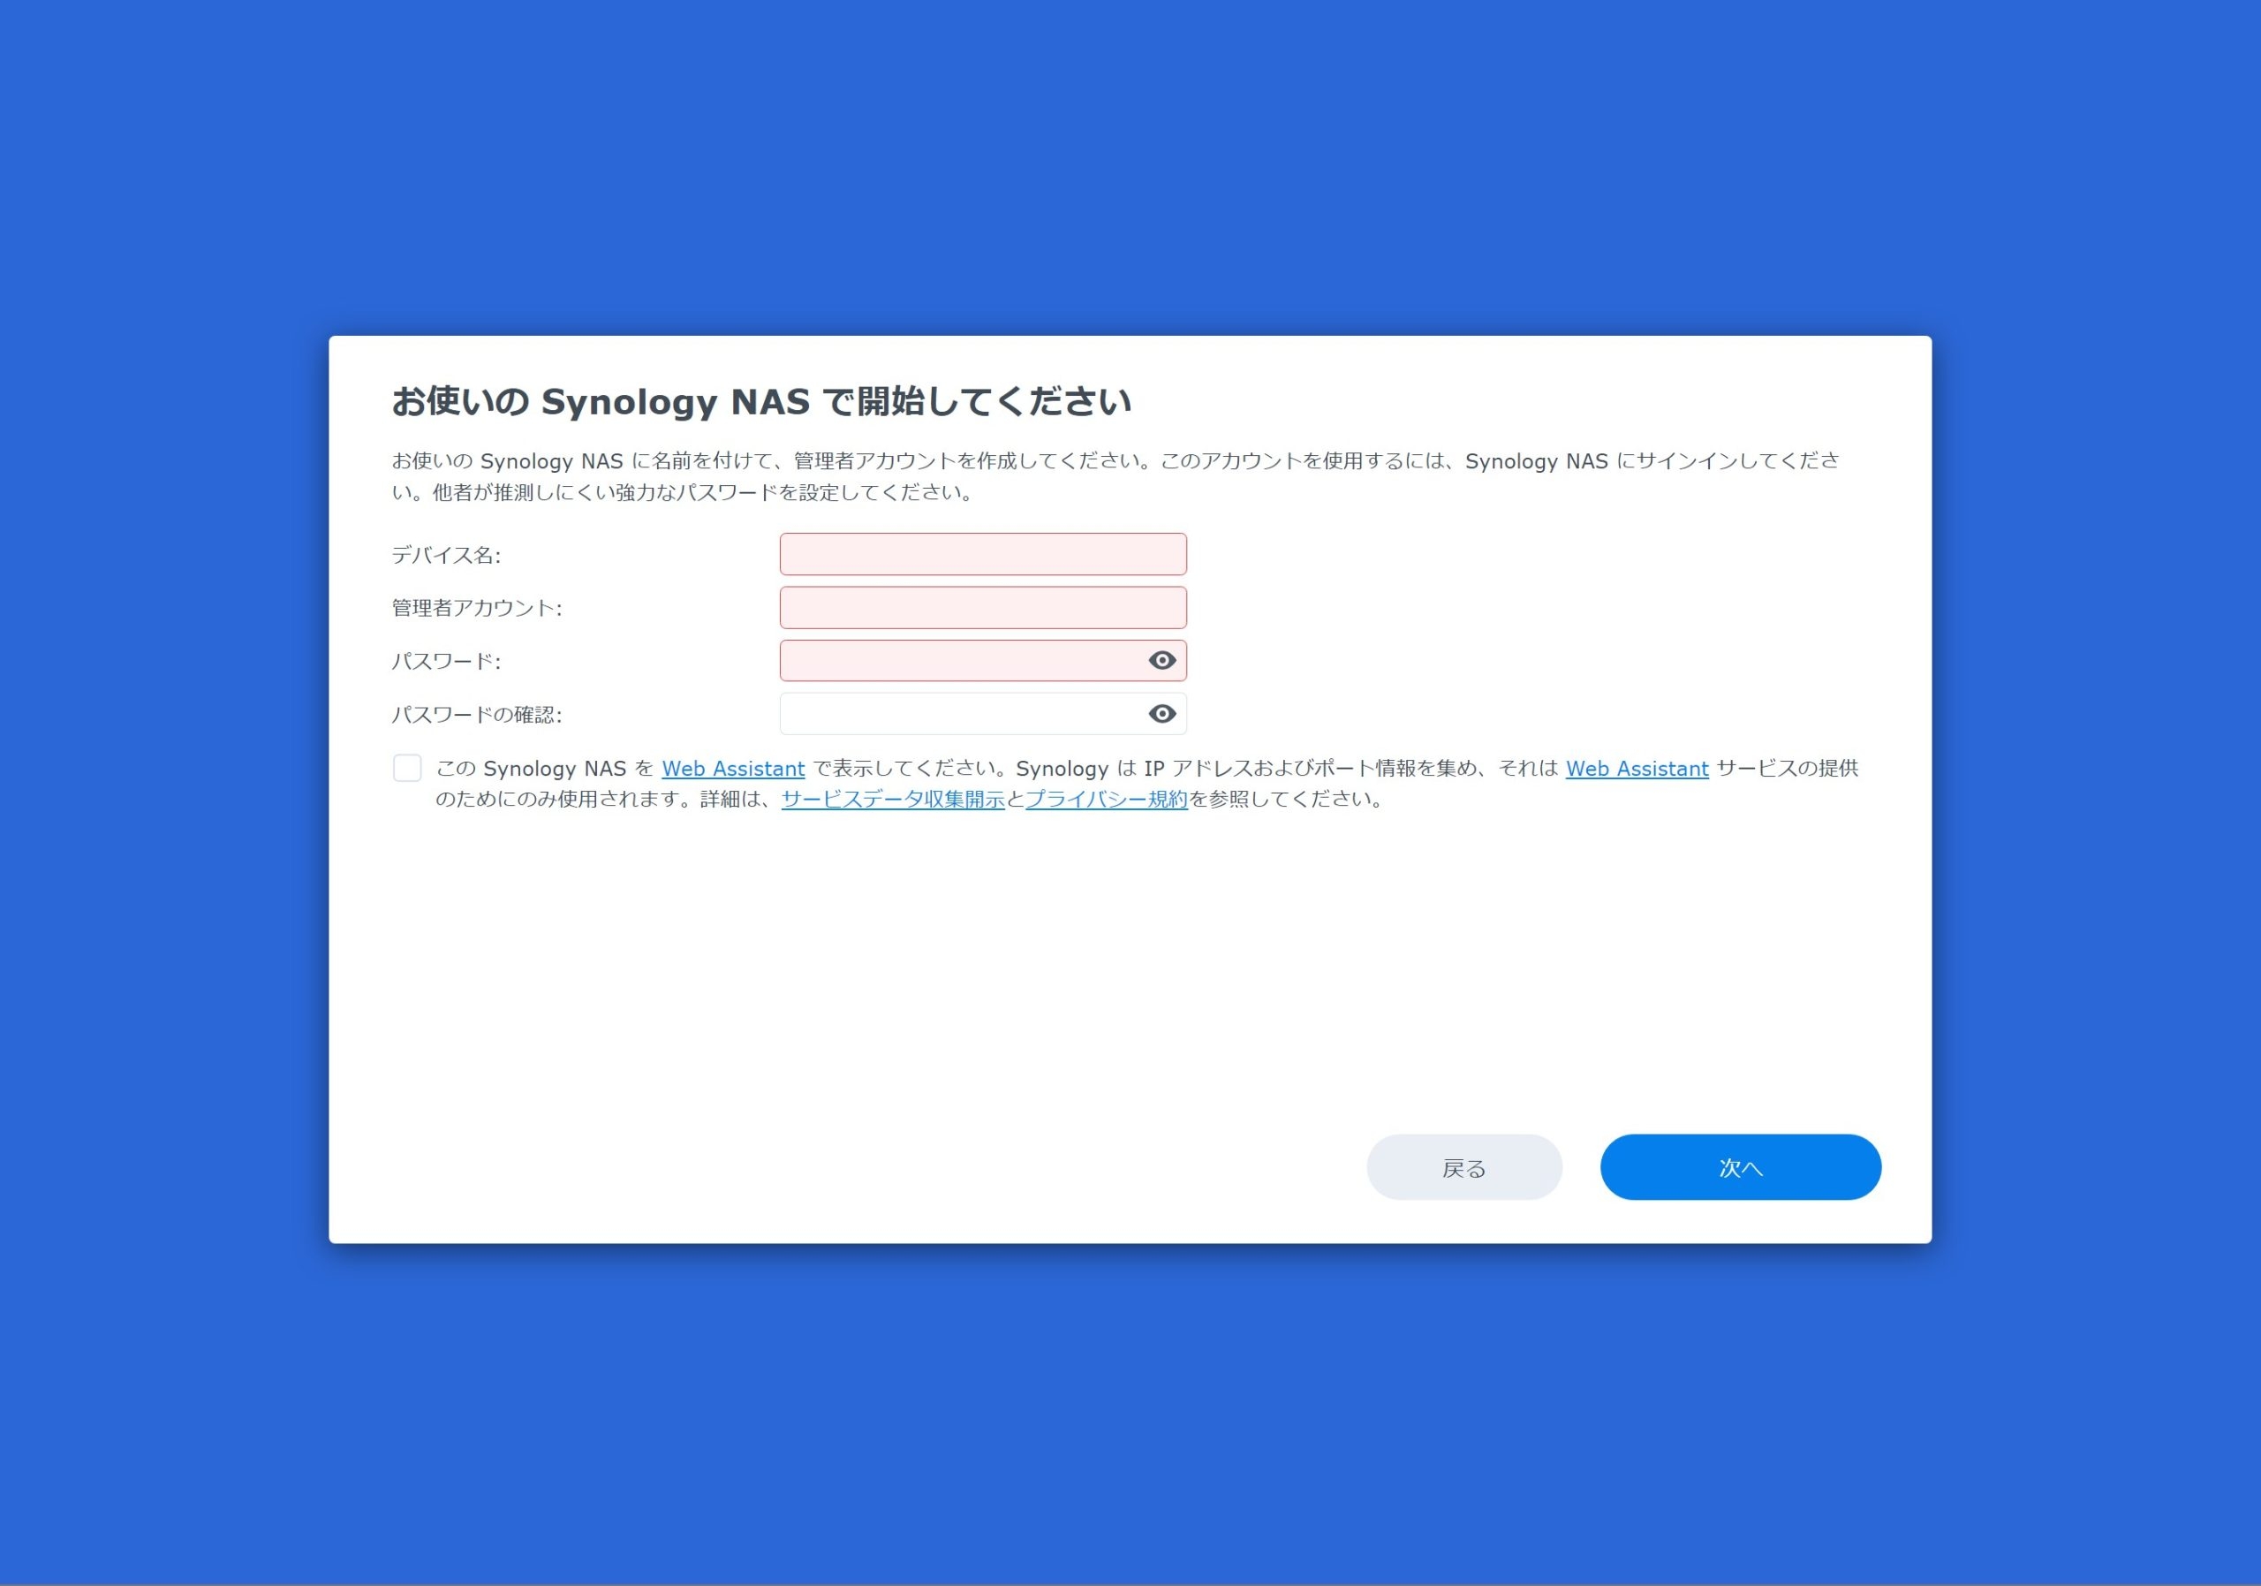Open the サービスデータ収集開示 link
2261x1586 pixels.
point(892,799)
